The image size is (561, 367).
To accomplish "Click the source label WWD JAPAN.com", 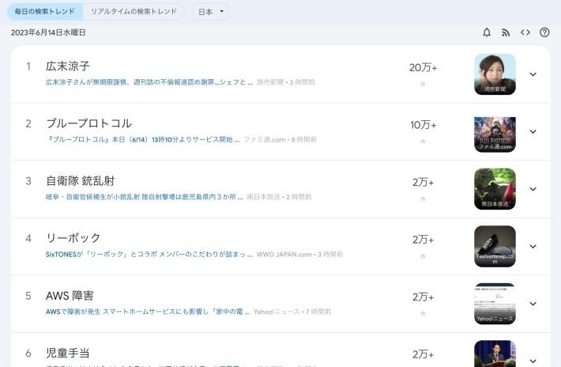I will click(x=284, y=255).
